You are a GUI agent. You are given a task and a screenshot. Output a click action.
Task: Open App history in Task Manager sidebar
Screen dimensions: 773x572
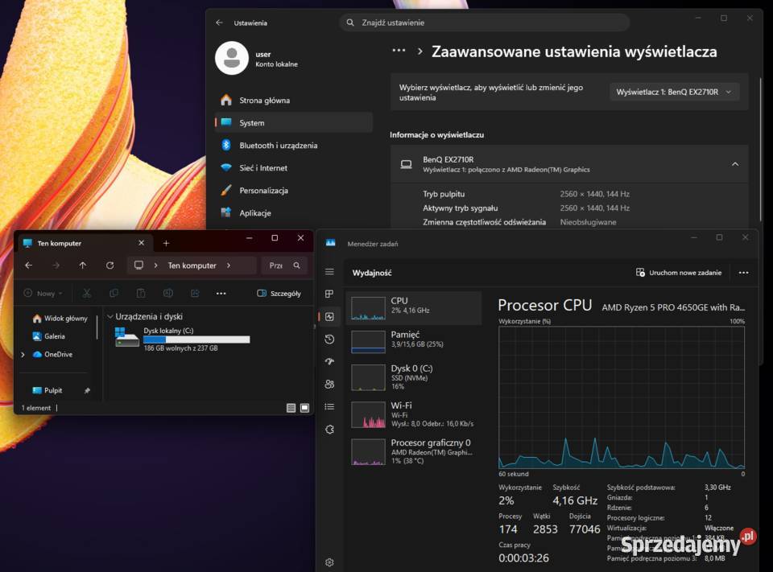tap(329, 339)
